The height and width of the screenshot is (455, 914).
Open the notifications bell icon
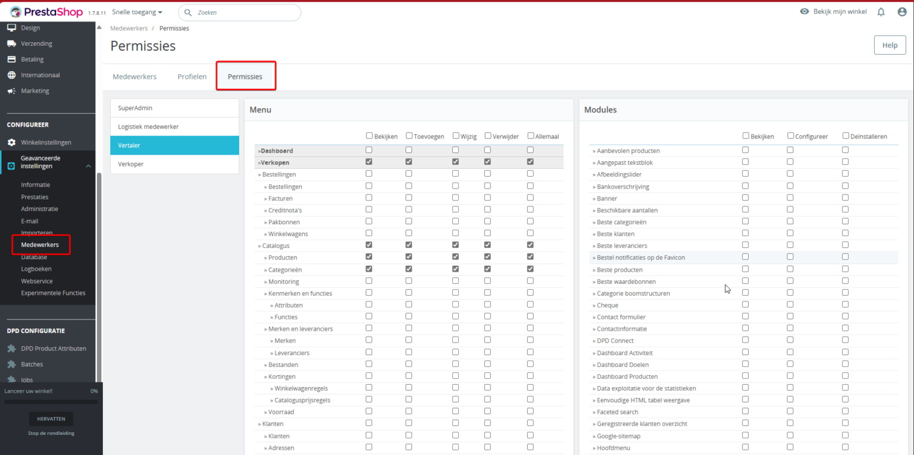[881, 11]
